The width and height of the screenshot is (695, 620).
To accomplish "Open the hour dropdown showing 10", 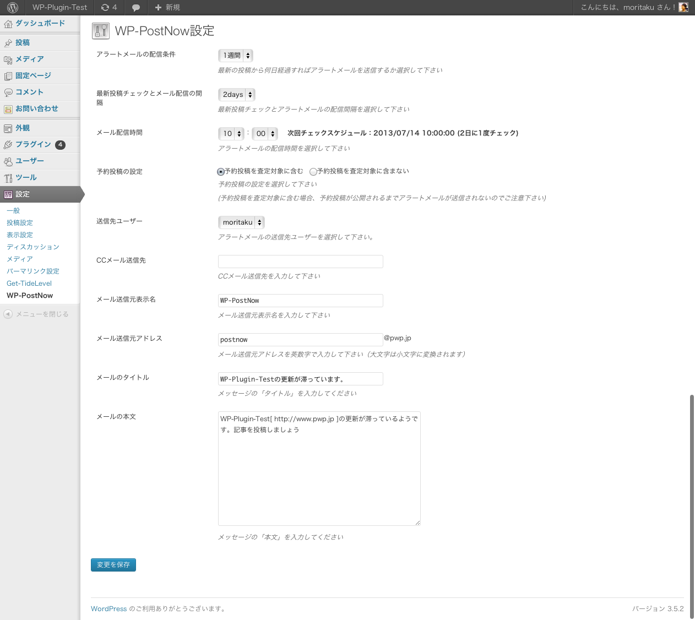I will 231,134.
